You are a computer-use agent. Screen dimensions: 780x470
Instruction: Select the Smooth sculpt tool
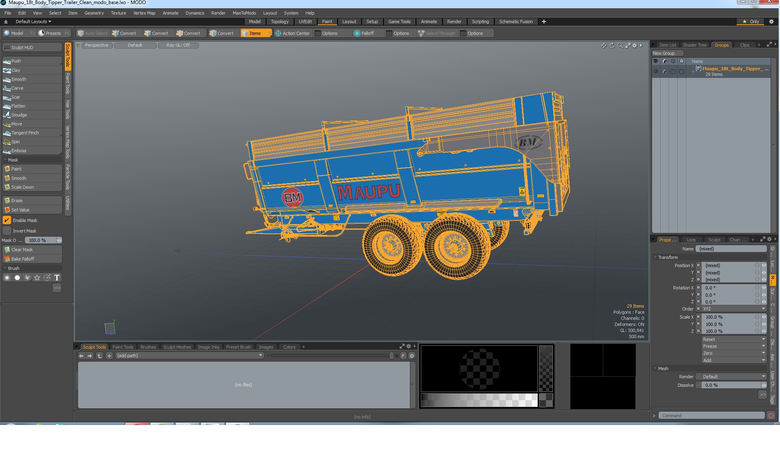(x=32, y=79)
